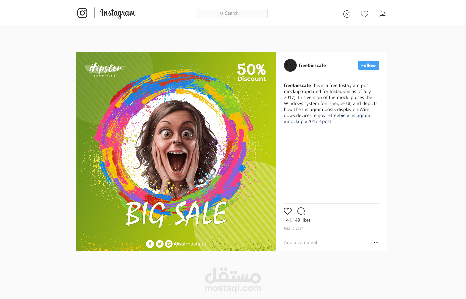Viewport: 466px width, 299px height.
Task: Open the #mockup hashtag link
Action: pos(294,121)
